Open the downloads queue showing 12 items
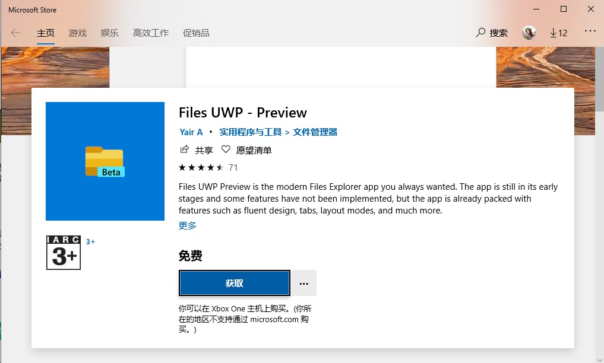604x363 pixels. click(557, 33)
